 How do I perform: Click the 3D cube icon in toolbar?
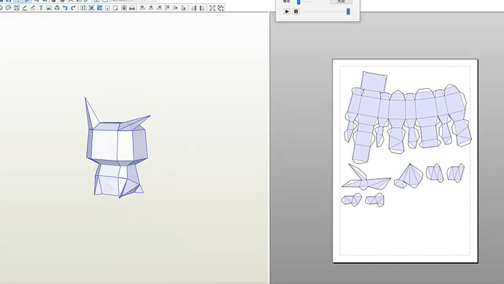57,8
